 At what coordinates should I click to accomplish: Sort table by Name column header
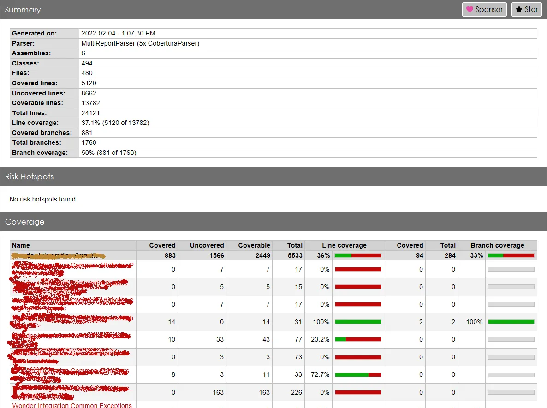click(21, 245)
